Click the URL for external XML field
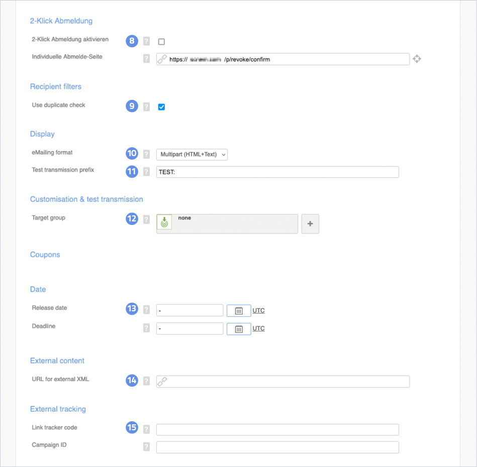This screenshot has width=477, height=467. 283,382
